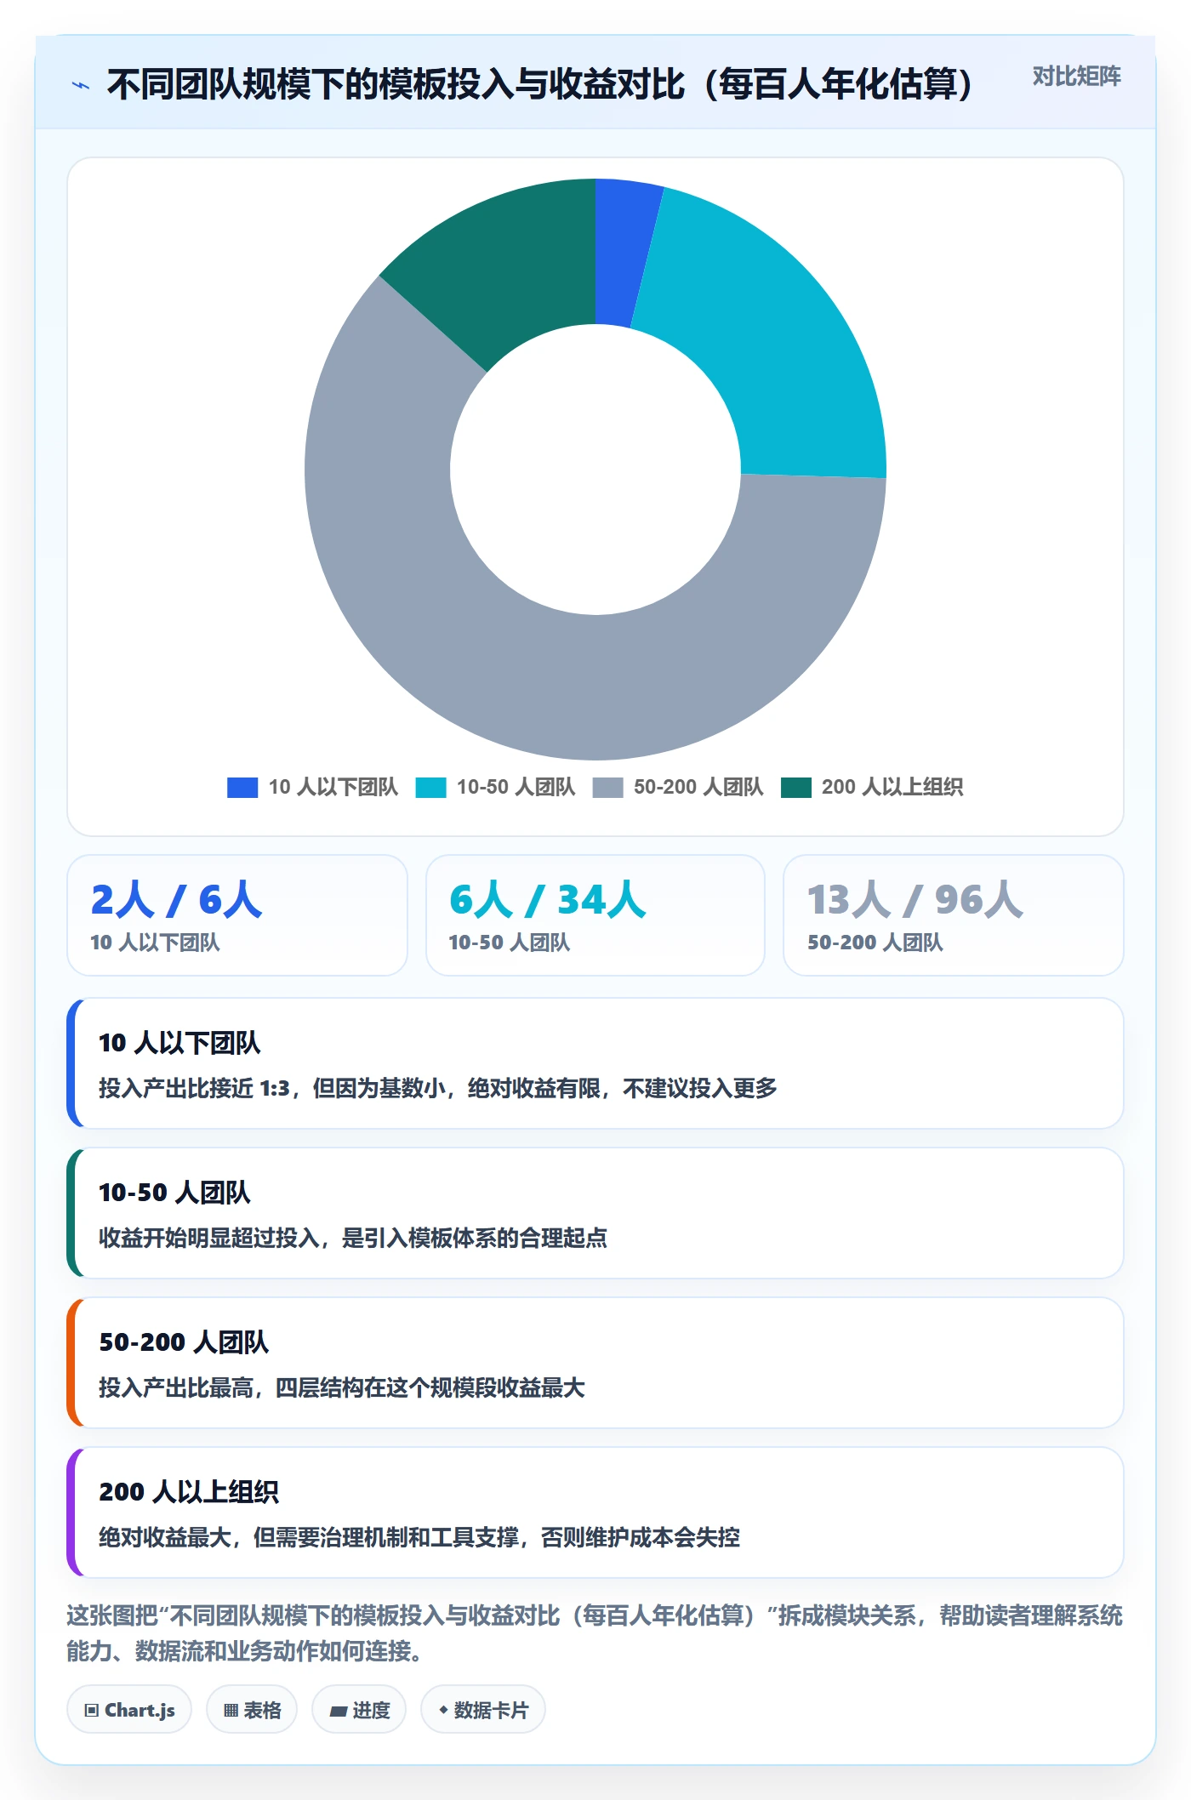This screenshot has height=1800, width=1191.
Task: Click the card heading '10 人以下团队'
Action: pyautogui.click(x=180, y=1043)
